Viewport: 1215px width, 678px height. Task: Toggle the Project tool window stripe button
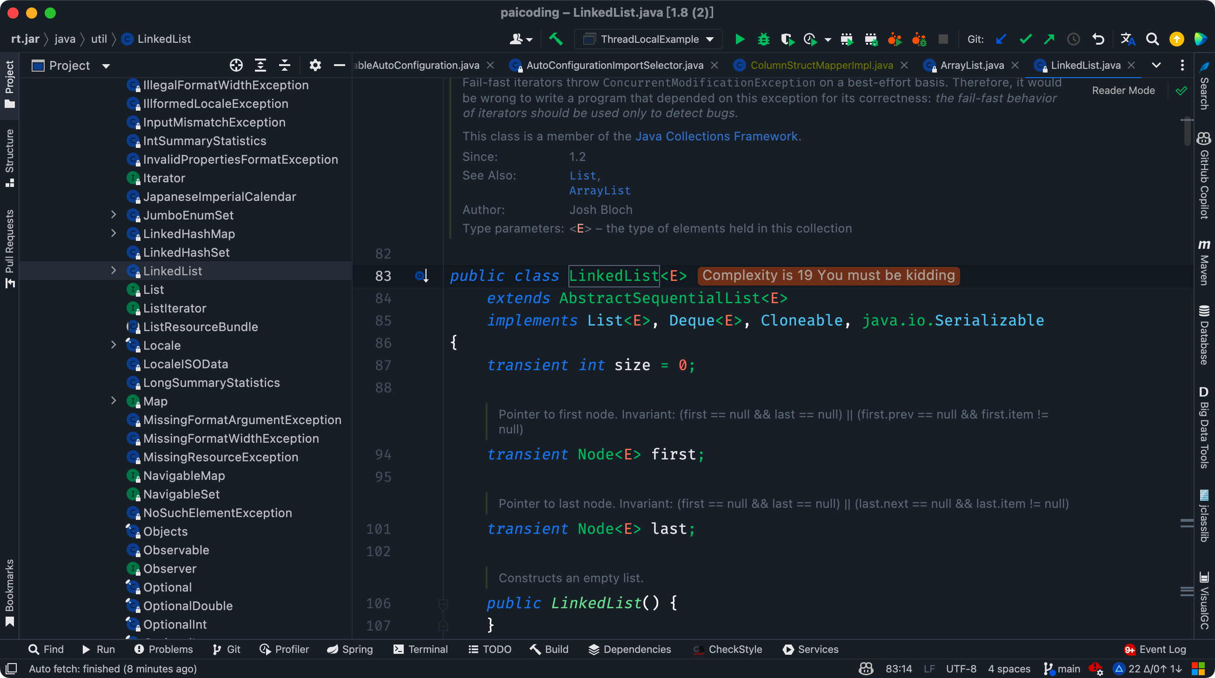tap(9, 84)
